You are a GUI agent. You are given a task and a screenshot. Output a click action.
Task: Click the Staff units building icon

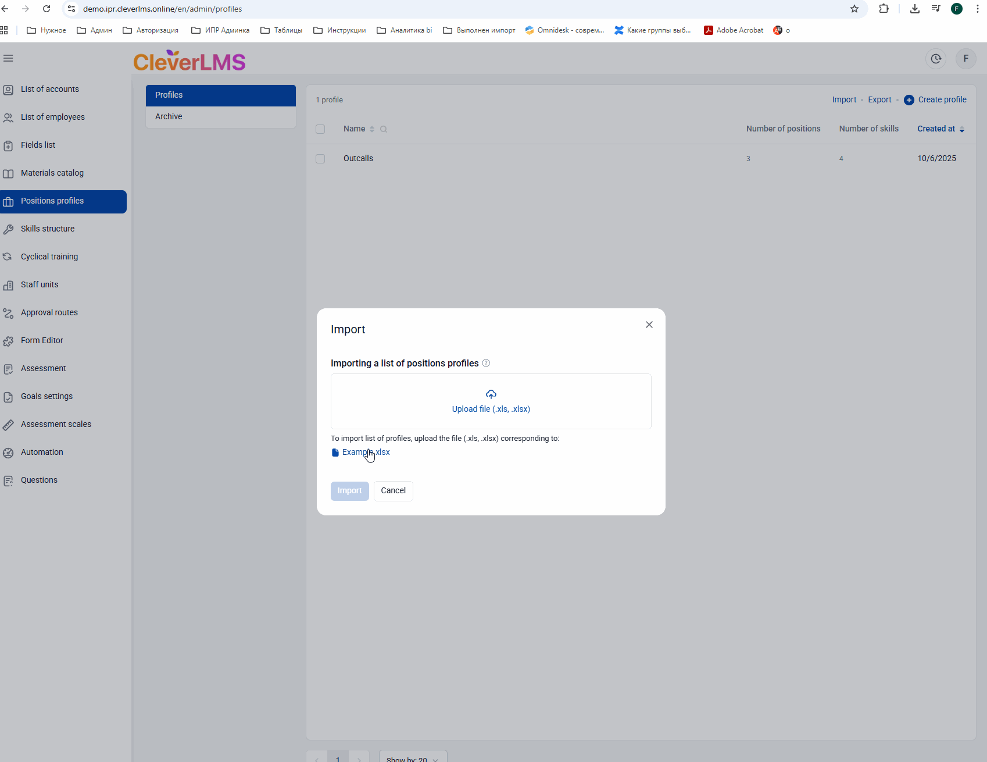[x=8, y=286]
